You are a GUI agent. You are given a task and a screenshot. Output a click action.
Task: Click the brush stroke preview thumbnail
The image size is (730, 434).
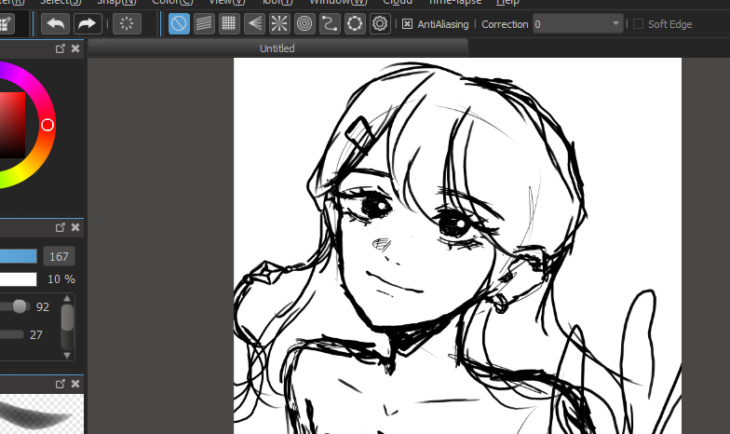(x=42, y=414)
